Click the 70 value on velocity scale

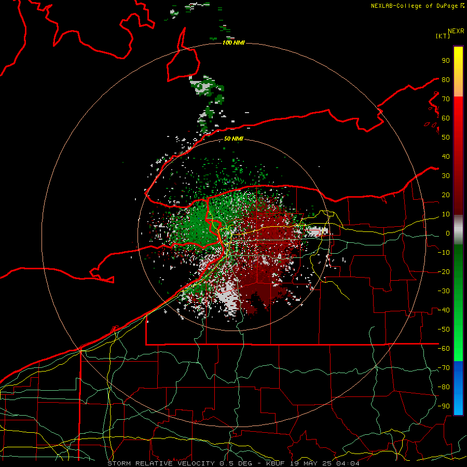[446, 99]
